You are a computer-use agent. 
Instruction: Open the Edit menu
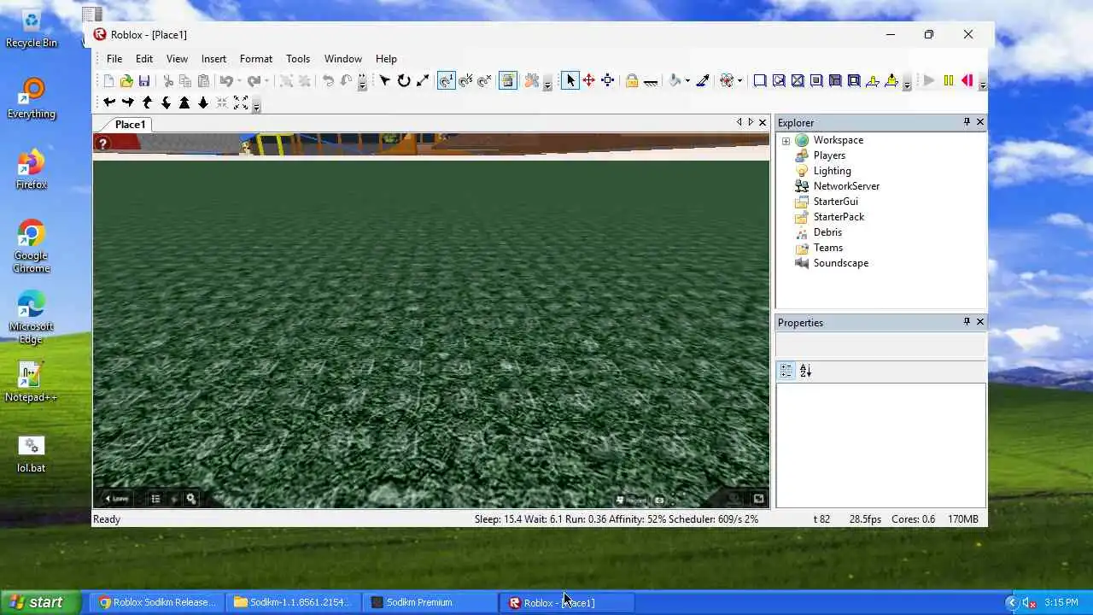tap(144, 58)
